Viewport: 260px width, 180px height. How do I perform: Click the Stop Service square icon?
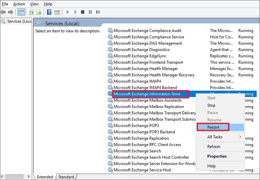83,12
